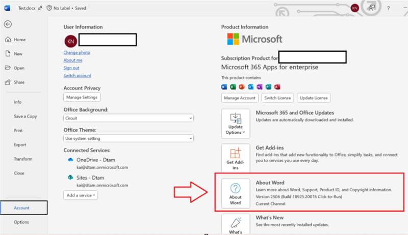Image resolution: width=408 pixels, height=235 pixels.
Task: Click the sharing icon next to Test.docx
Action: click(40, 8)
